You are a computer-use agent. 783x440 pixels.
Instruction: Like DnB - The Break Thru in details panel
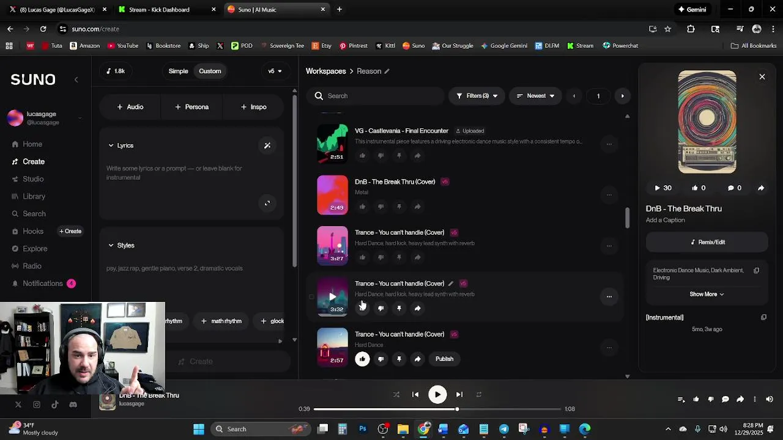pos(699,188)
